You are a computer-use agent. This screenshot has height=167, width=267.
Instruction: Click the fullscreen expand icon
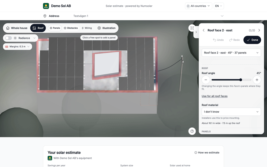(x=192, y=28)
